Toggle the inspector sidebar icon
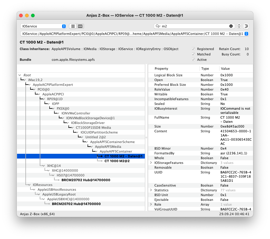270x239 pixels. [x=246, y=26]
